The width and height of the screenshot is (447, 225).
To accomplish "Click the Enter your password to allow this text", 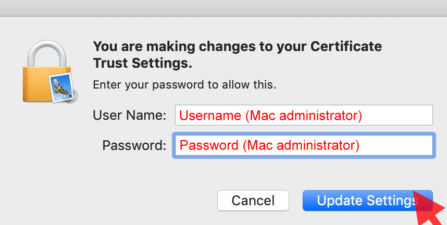I will tap(184, 85).
